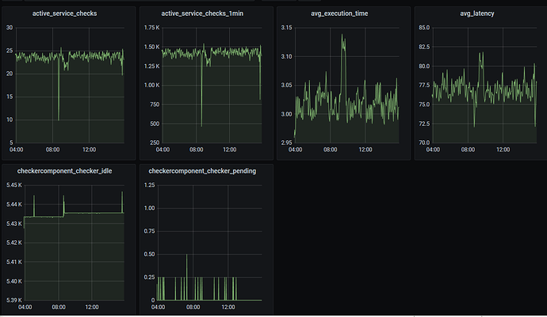Screen dimensions: 547x317
Task: Click the 5.44 K axis label
Action: (14, 204)
